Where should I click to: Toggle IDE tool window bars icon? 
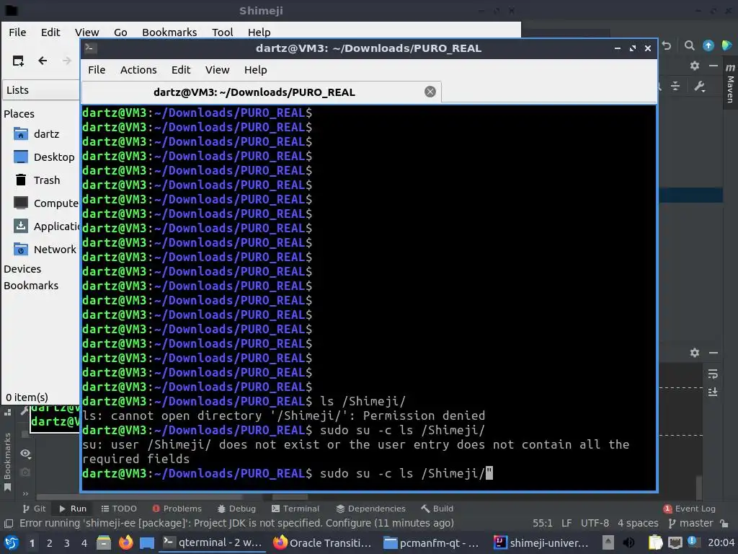click(9, 524)
